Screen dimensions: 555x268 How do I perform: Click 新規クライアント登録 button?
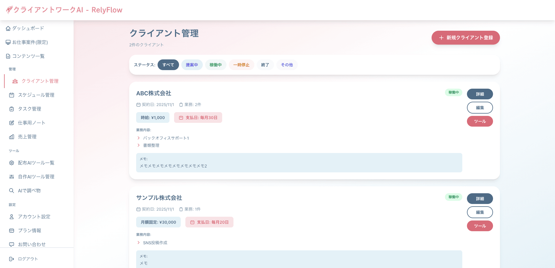pyautogui.click(x=465, y=38)
